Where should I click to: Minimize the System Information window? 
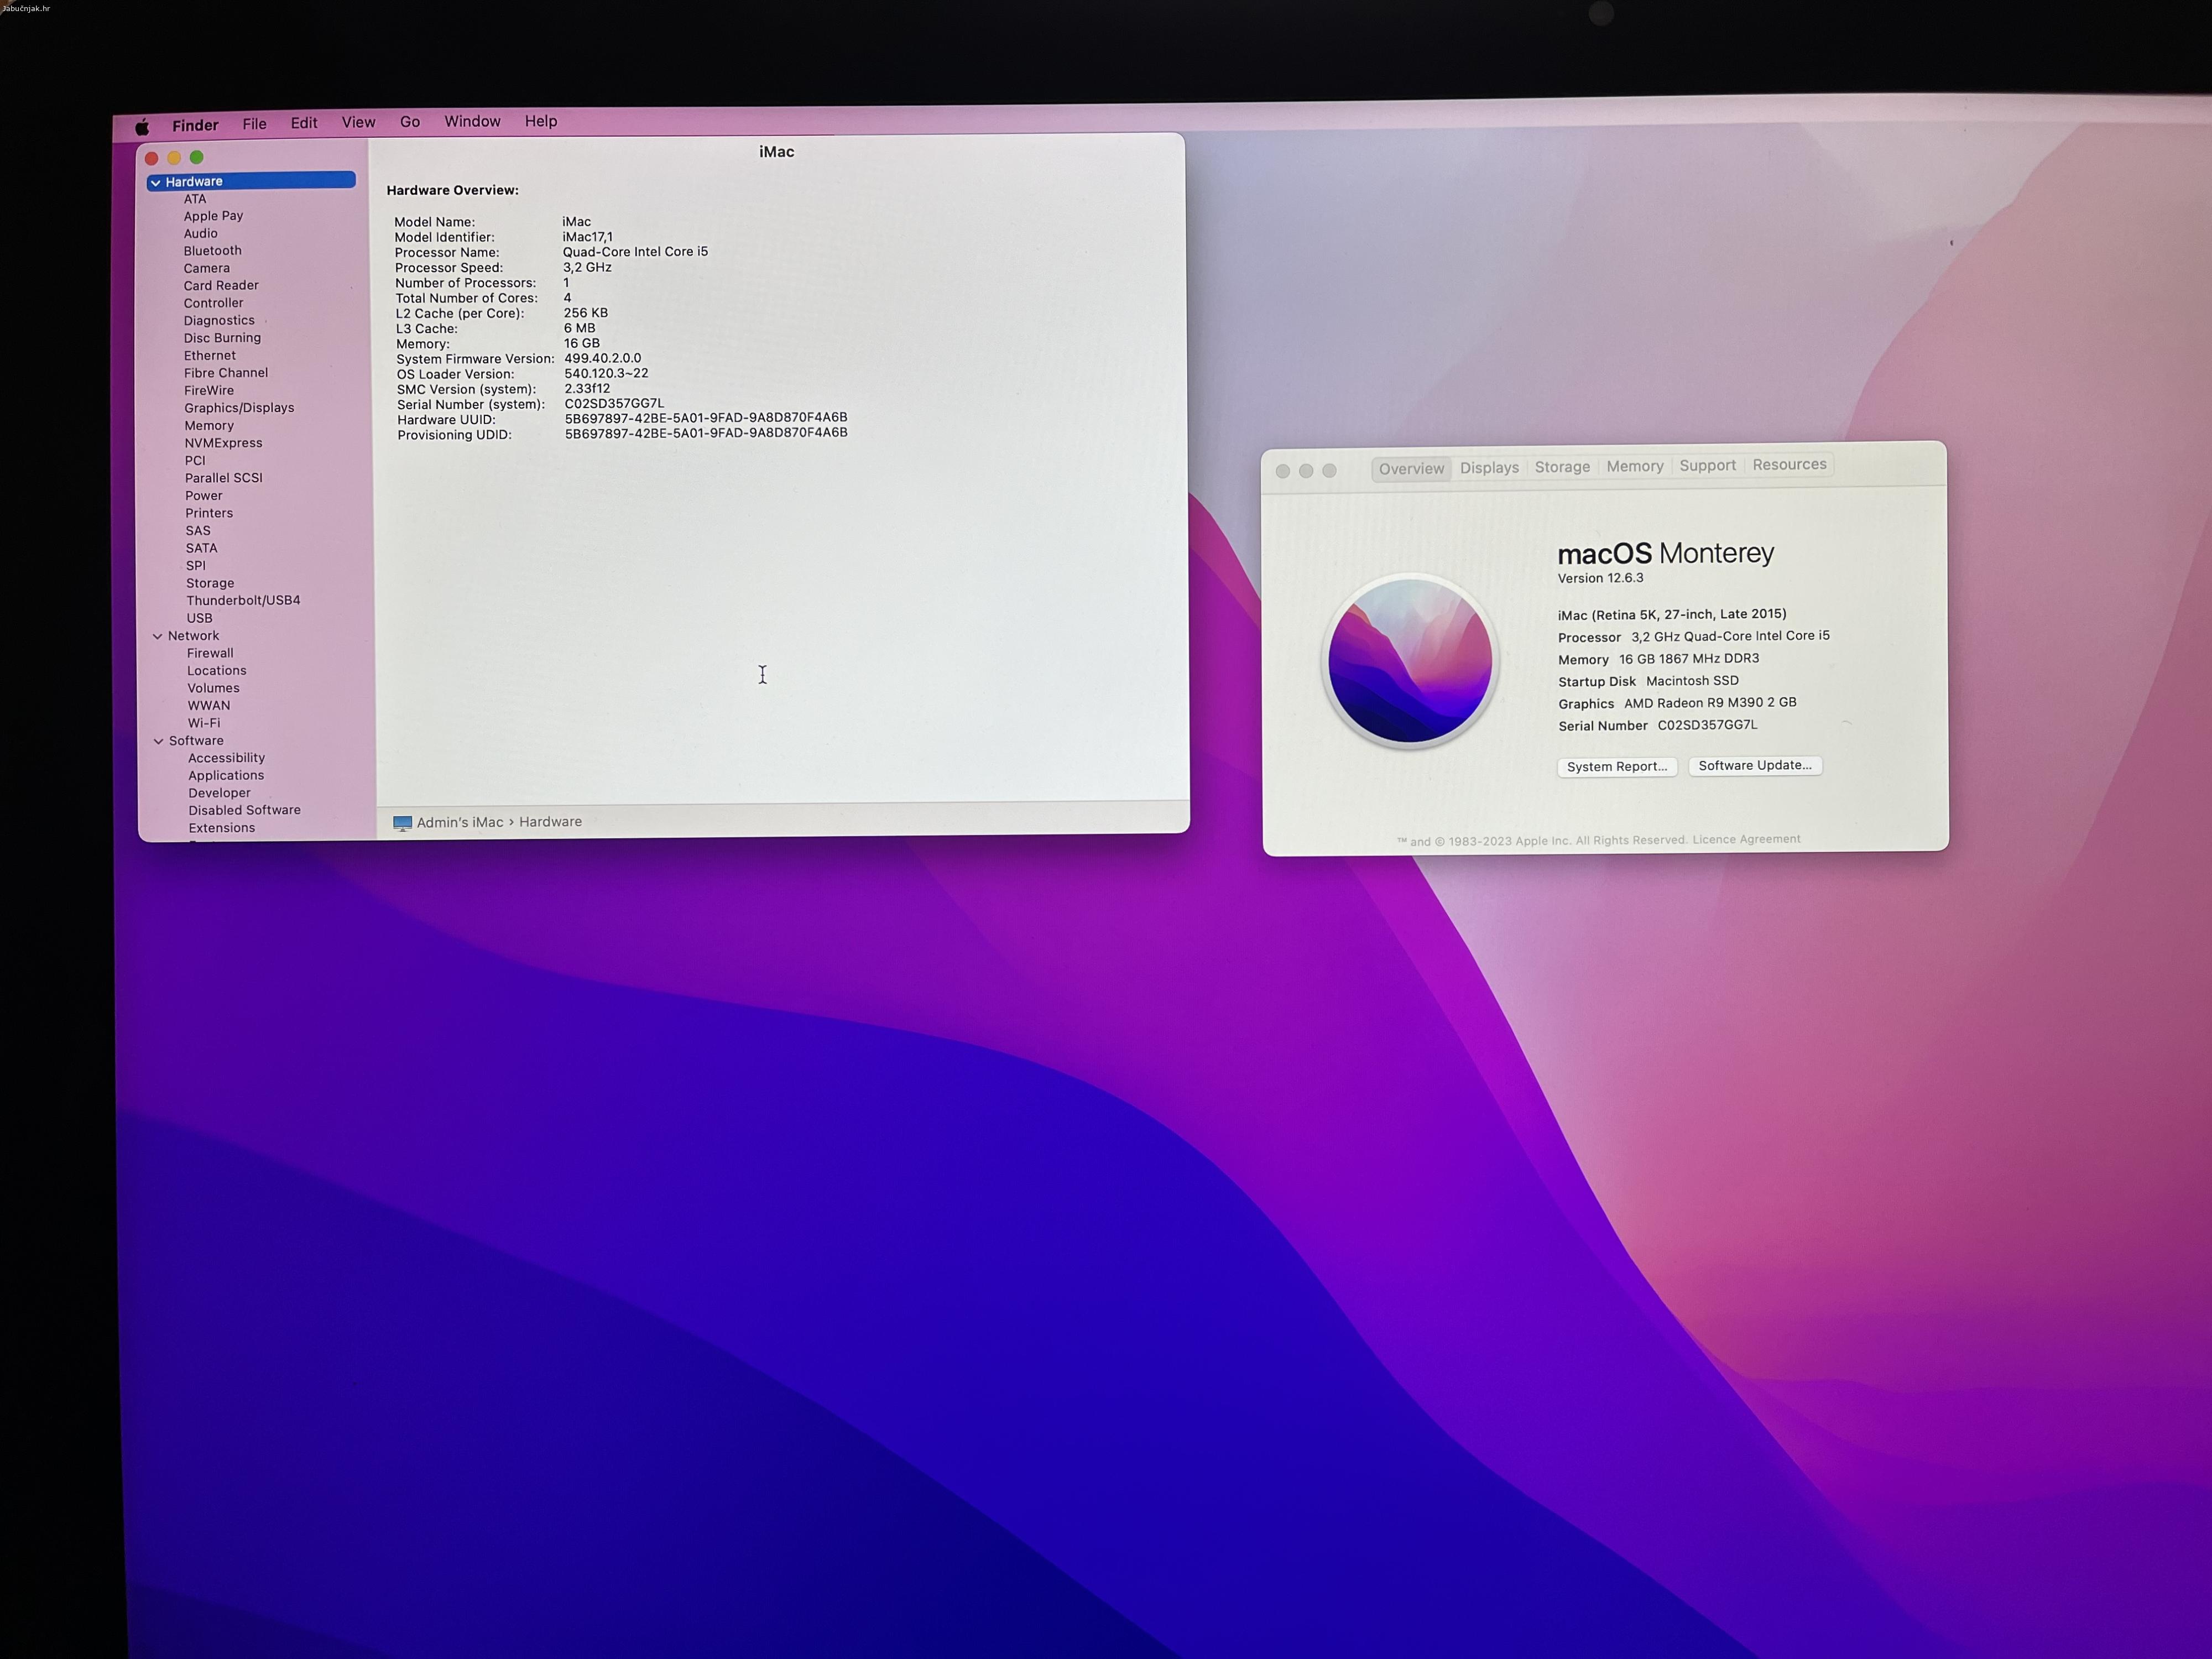coord(174,158)
